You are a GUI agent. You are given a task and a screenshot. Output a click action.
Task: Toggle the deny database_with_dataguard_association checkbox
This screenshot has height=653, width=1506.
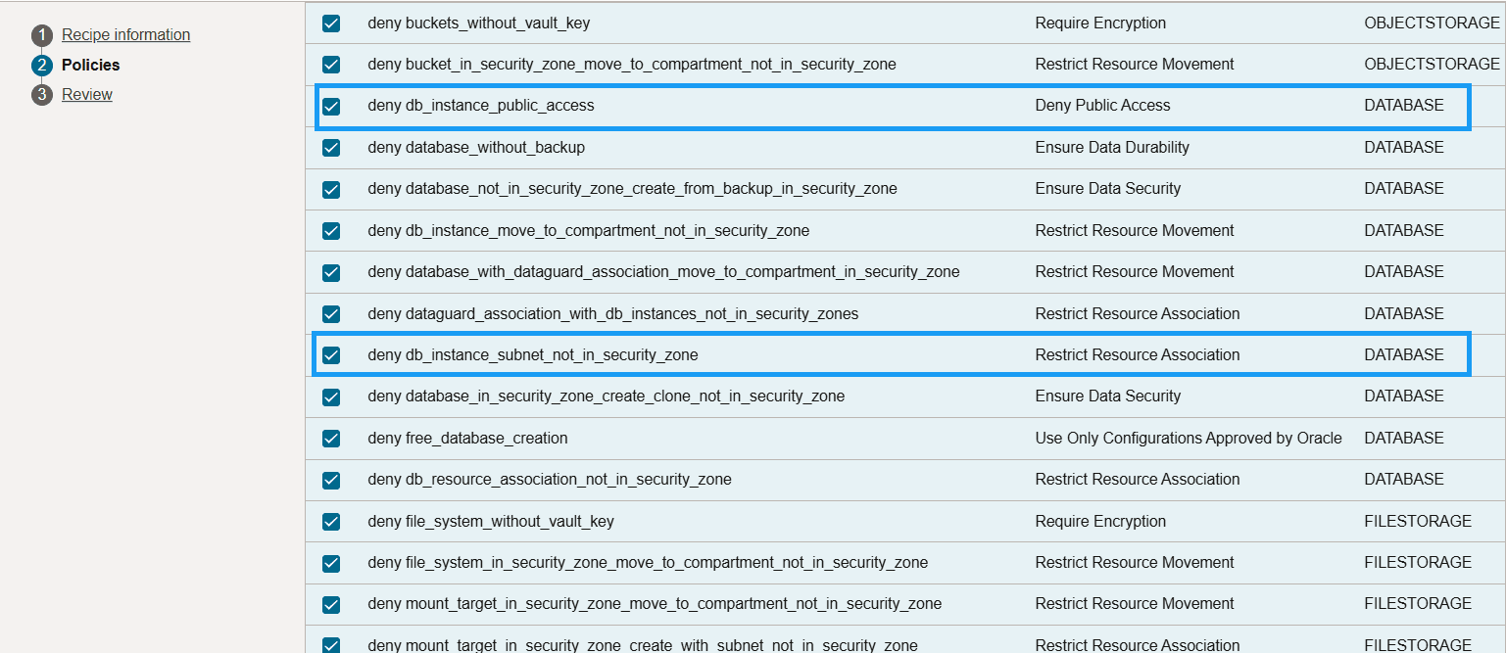(x=331, y=272)
